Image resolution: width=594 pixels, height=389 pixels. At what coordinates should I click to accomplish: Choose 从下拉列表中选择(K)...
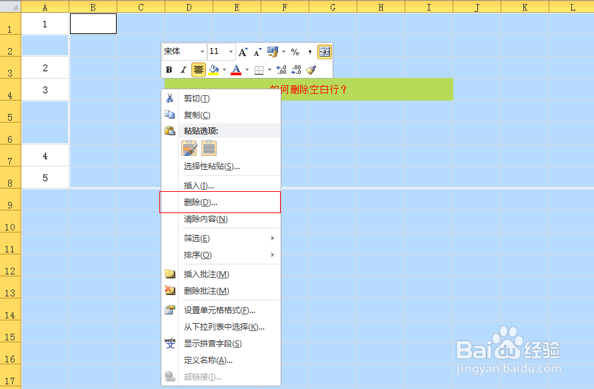[x=221, y=326]
